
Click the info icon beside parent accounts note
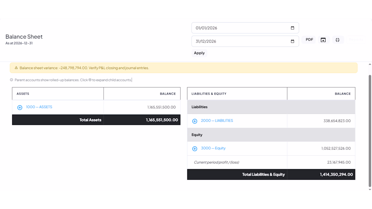11,80
